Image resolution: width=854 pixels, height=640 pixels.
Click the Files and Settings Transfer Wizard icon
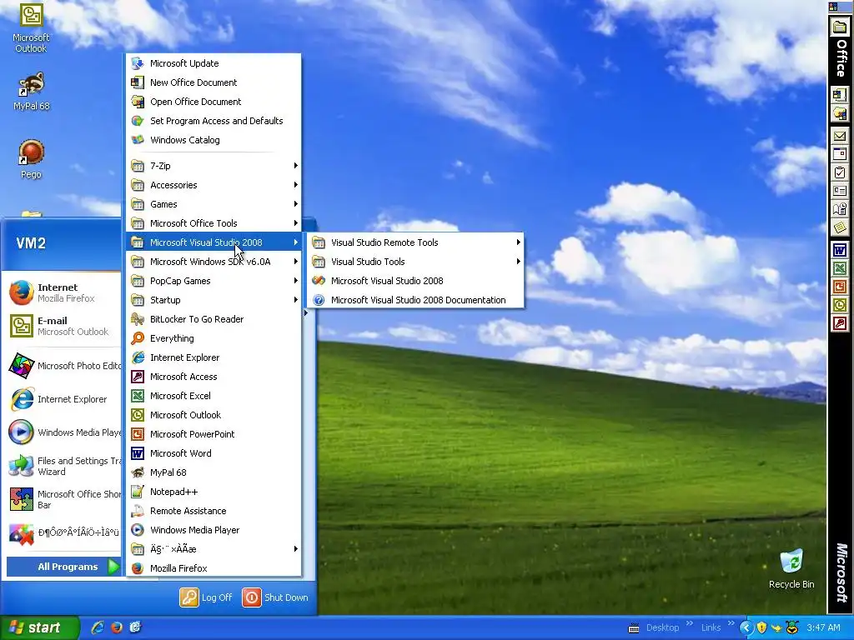coord(21,466)
